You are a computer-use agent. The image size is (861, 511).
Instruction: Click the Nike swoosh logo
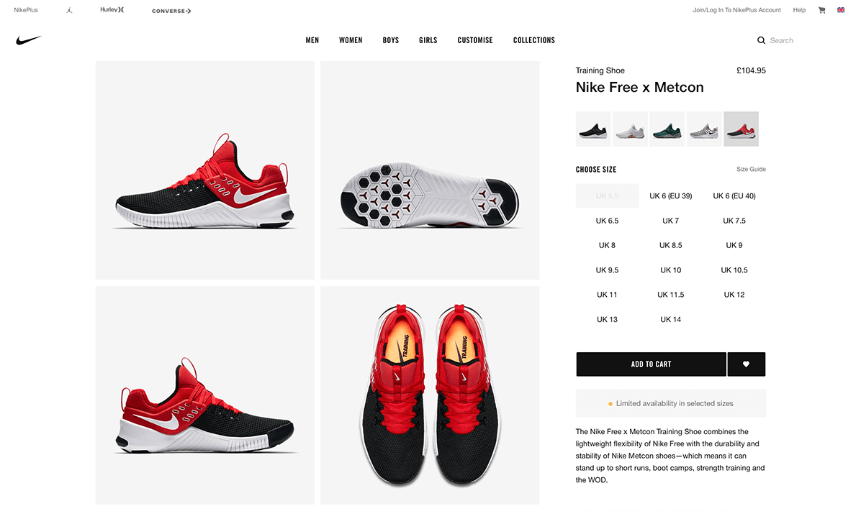pos(29,40)
